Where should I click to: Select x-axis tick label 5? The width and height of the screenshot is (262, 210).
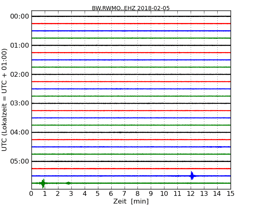pyautogui.click(x=98, y=194)
